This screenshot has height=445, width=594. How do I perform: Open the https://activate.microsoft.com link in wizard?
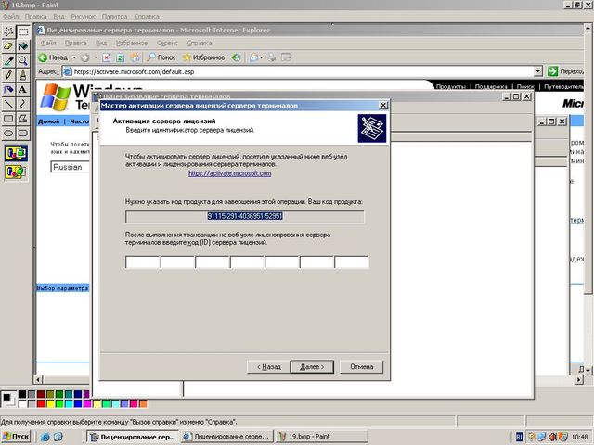pyautogui.click(x=229, y=173)
